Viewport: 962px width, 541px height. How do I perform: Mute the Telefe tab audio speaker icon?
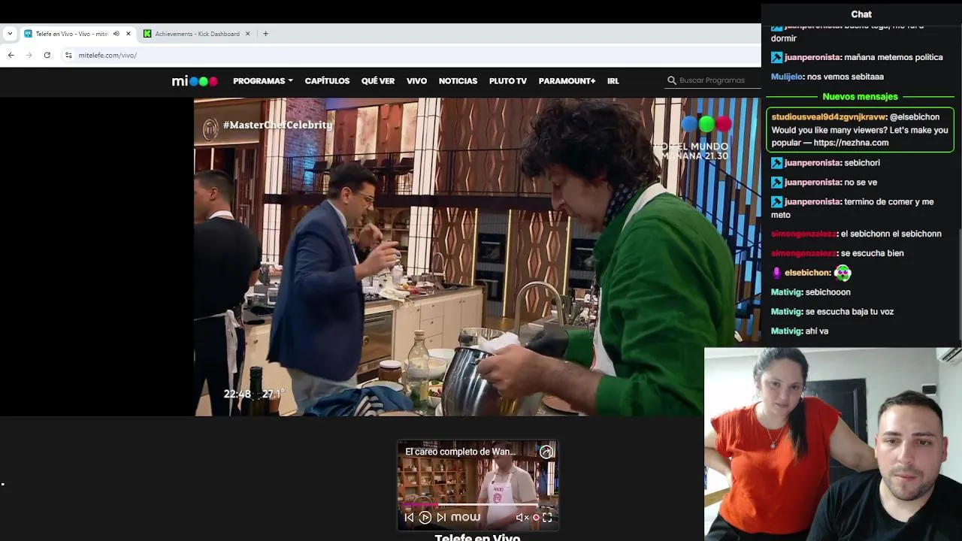[116, 34]
